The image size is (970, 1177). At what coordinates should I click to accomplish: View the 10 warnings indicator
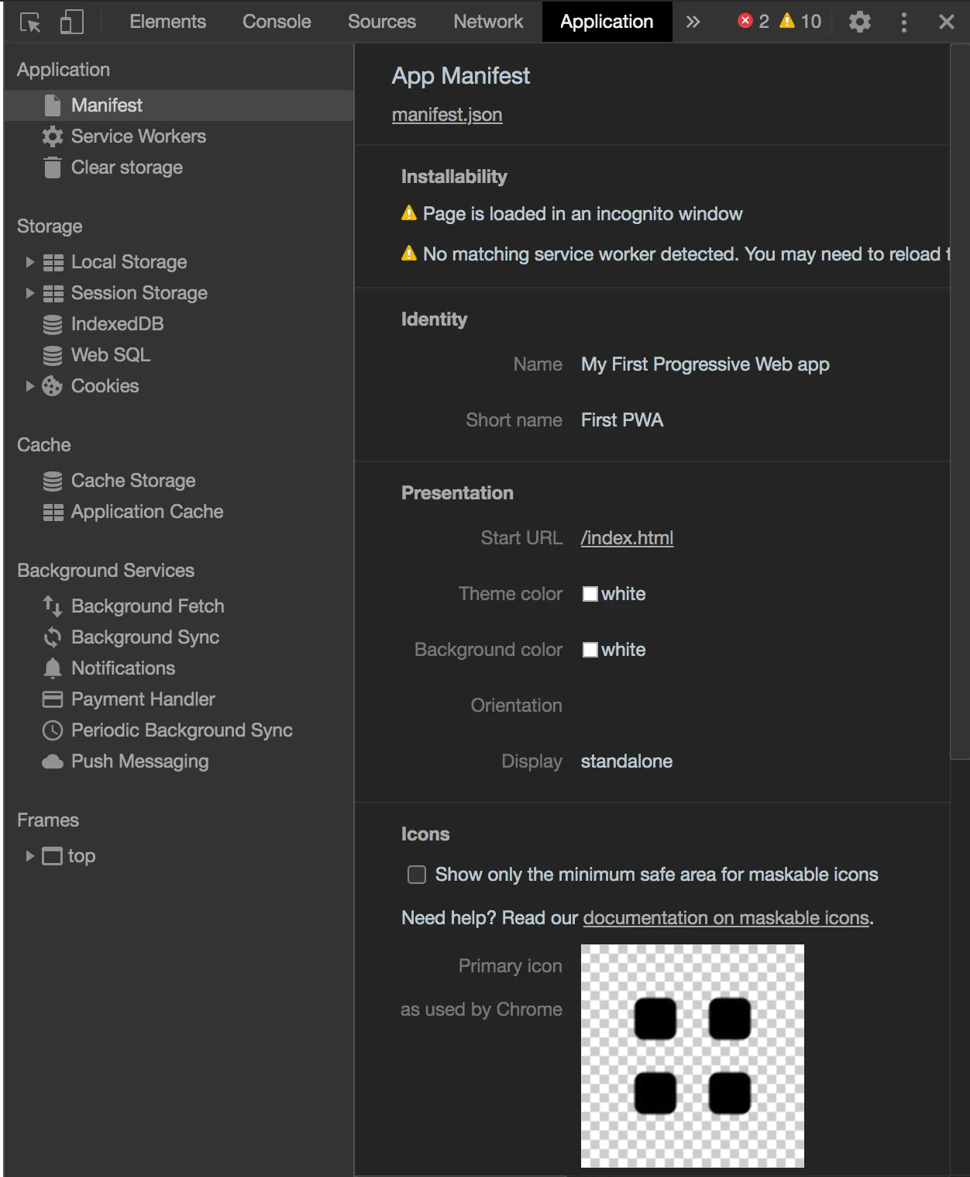(800, 21)
